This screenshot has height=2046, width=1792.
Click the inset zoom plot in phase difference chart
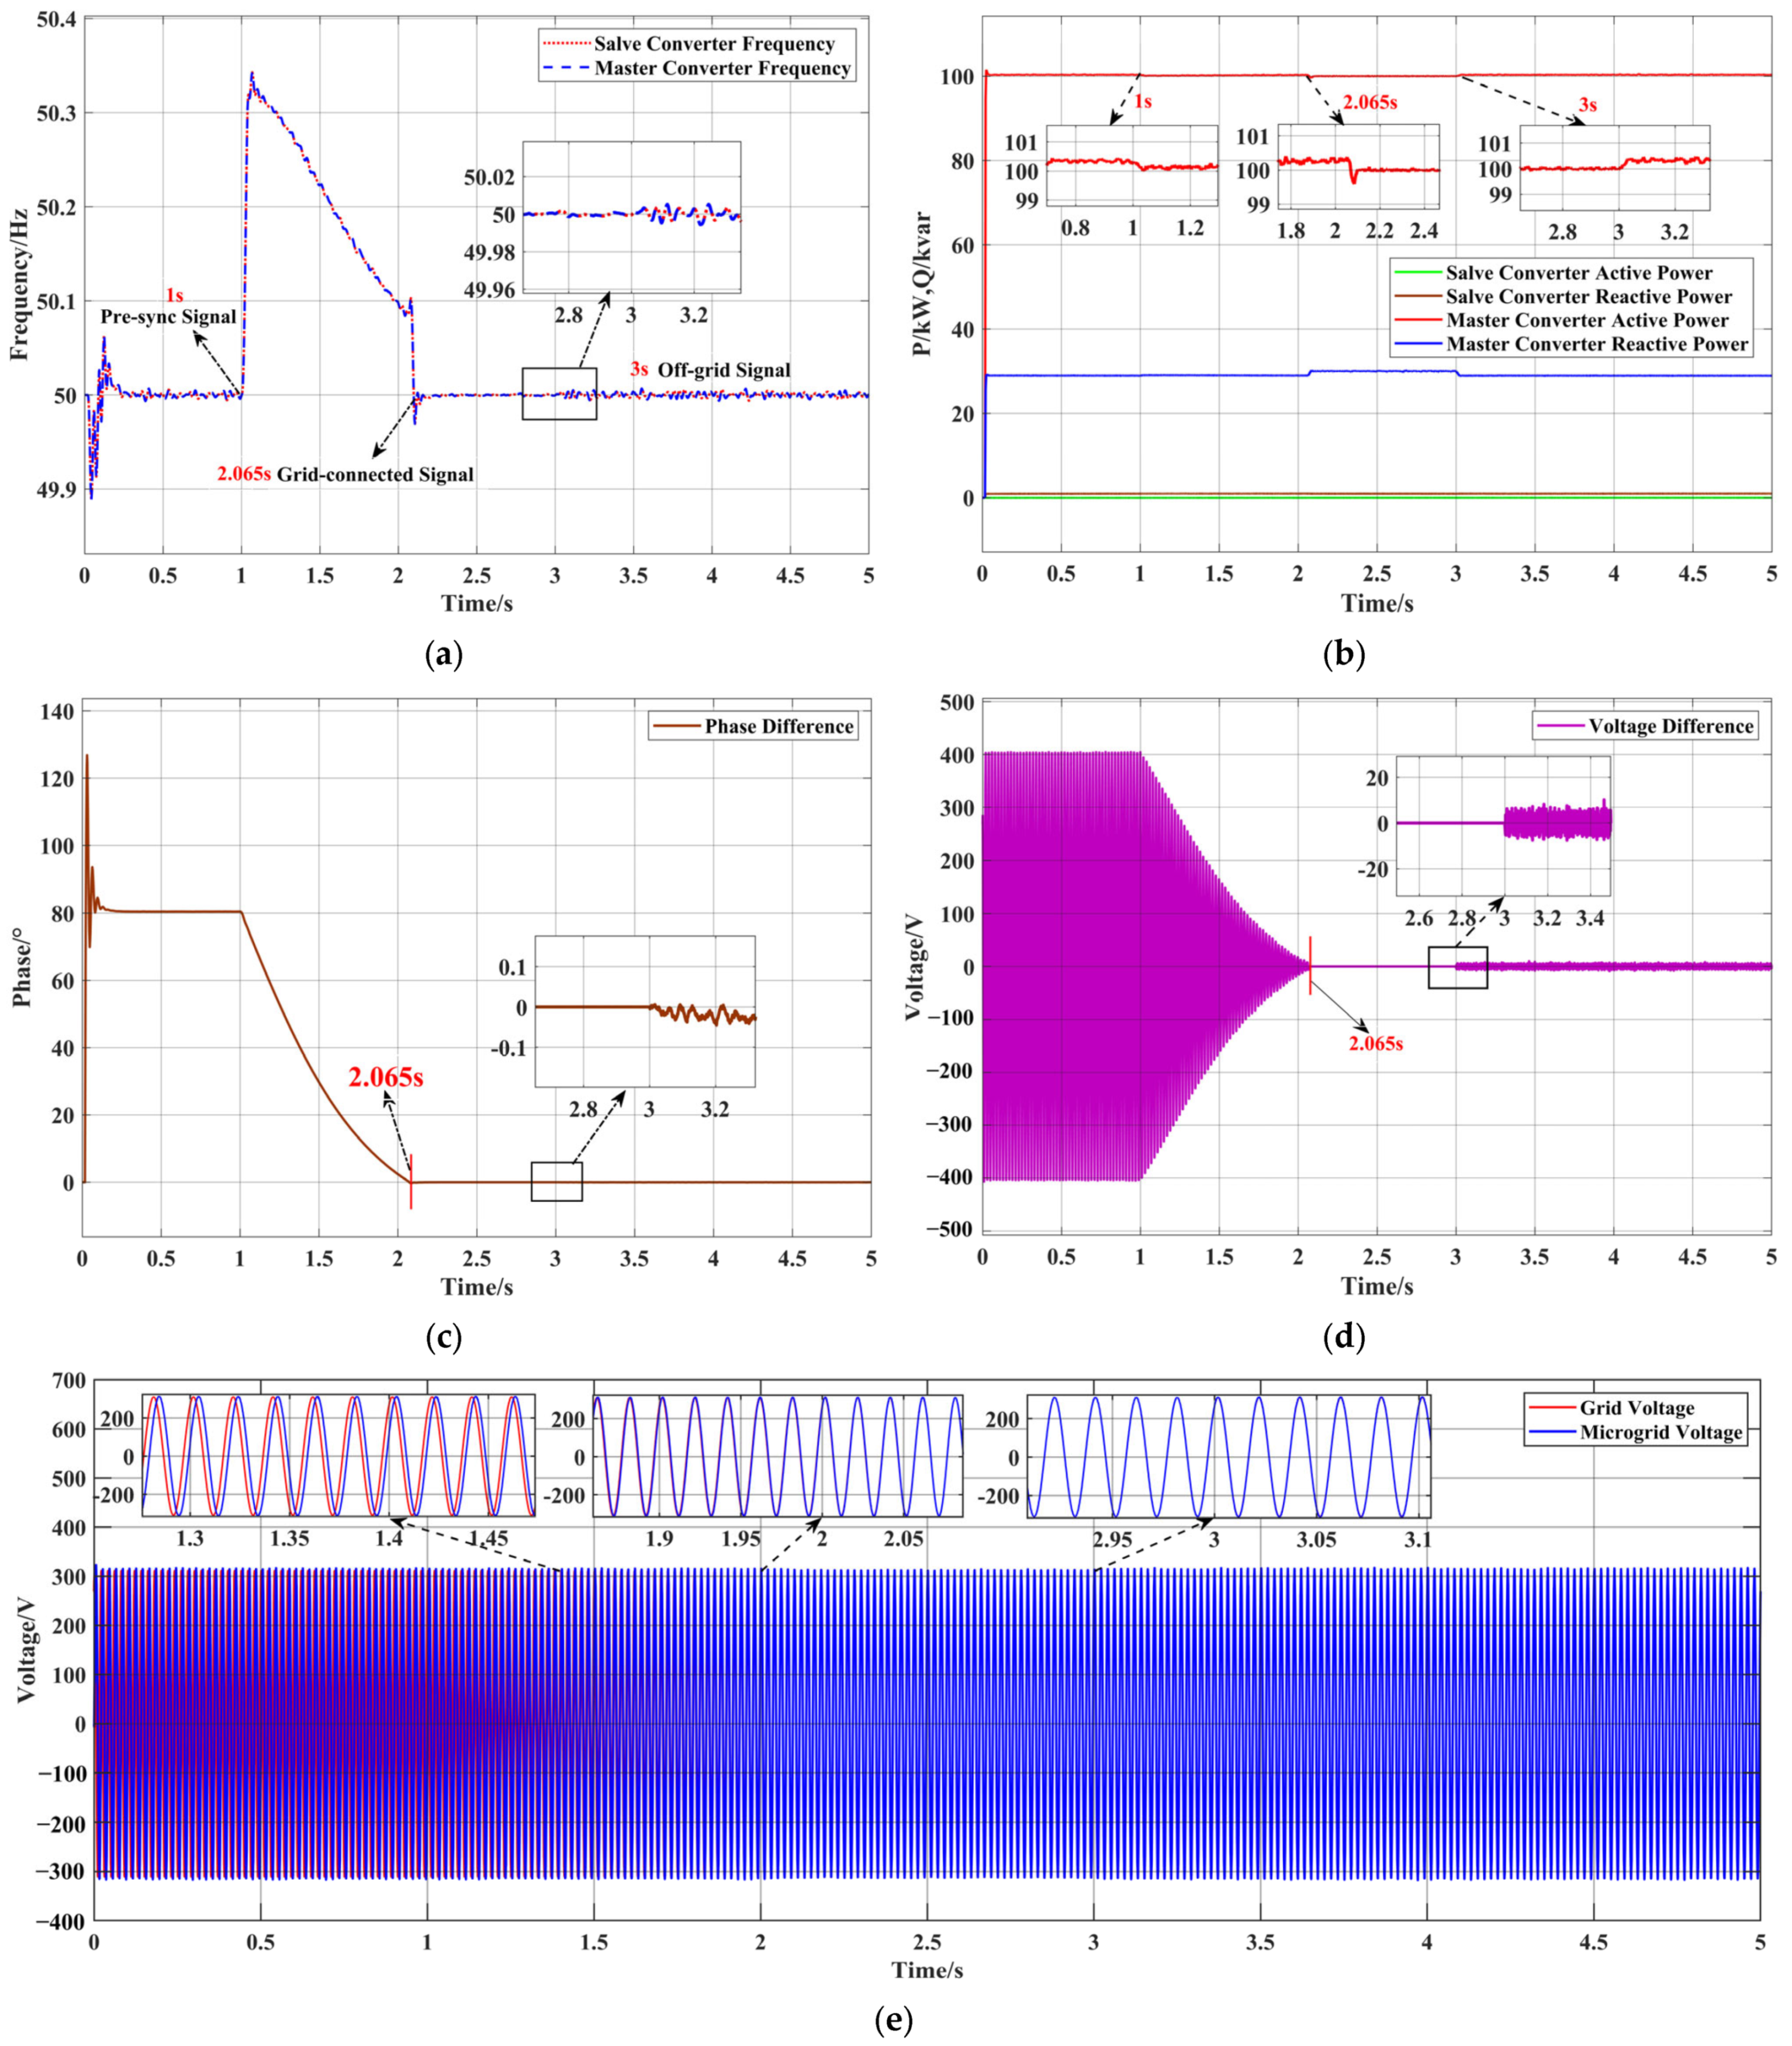click(645, 1011)
